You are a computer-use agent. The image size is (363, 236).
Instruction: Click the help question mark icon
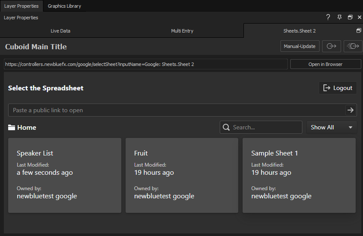328,18
